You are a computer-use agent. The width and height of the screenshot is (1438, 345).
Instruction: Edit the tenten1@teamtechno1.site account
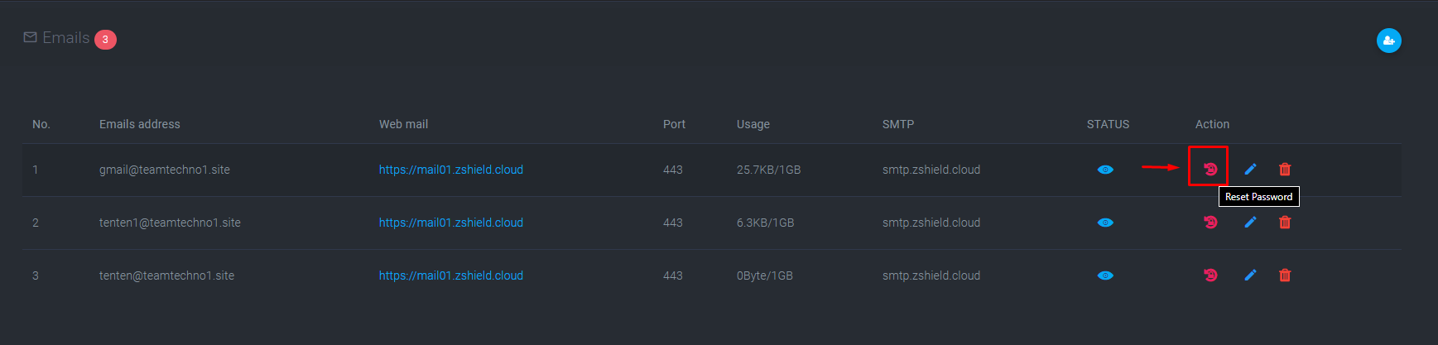point(1250,222)
